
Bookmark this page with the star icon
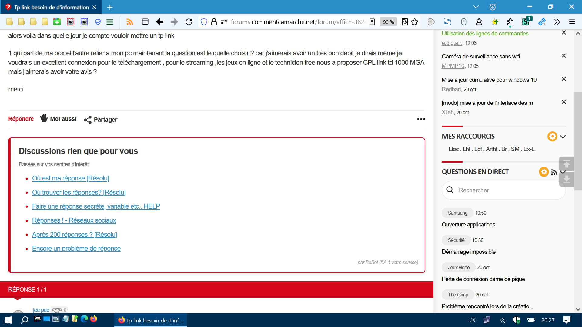(x=415, y=22)
